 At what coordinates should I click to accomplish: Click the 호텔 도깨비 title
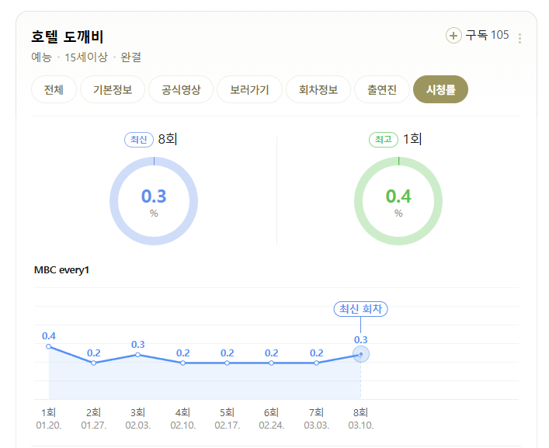tap(68, 36)
